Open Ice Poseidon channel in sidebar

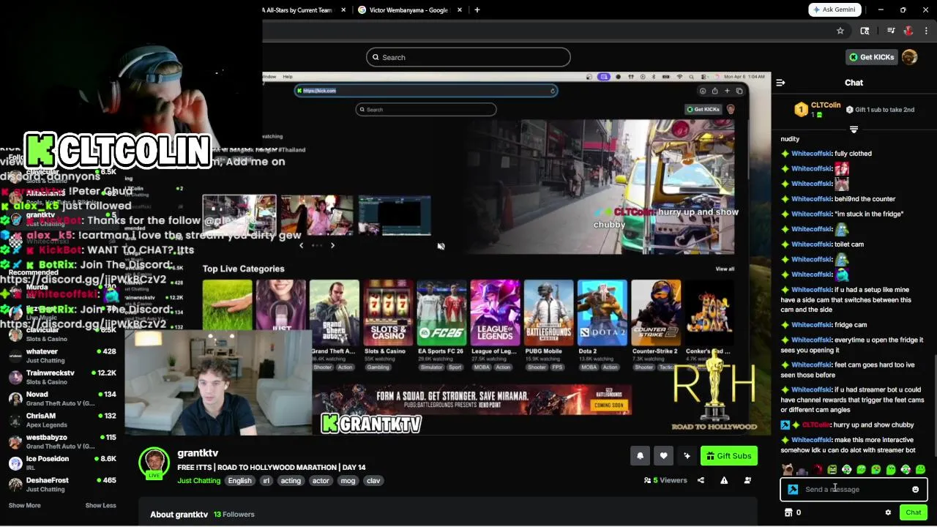[62, 463]
